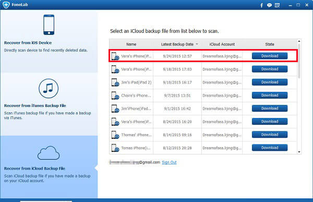Click scrollbar down arrow in backup list
The height and width of the screenshot is (202, 313).
pyautogui.click(x=299, y=152)
